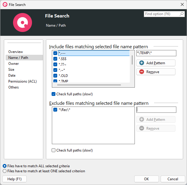
Task: Click the Help (F1) button
Action: 14,179
